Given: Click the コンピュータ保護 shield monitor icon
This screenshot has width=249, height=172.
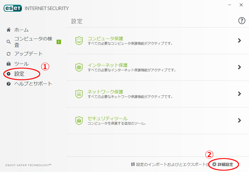Looking at the screenshot, I should pos(79,41).
